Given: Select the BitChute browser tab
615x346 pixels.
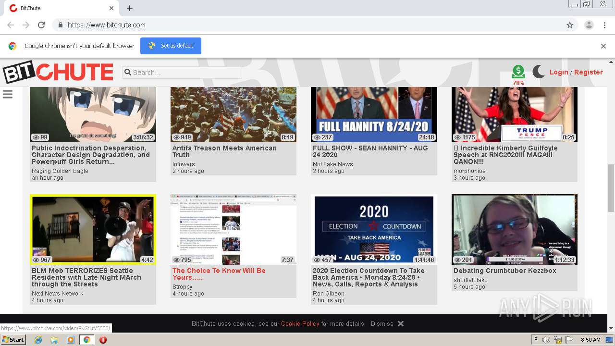Looking at the screenshot, I should pos(61,8).
